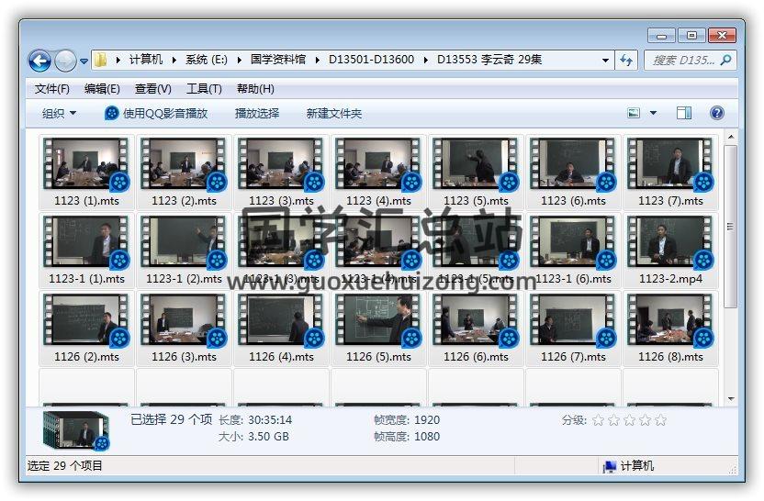The image size is (764, 501).
Task: Open the 组织 dropdown menu
Action: tap(59, 113)
